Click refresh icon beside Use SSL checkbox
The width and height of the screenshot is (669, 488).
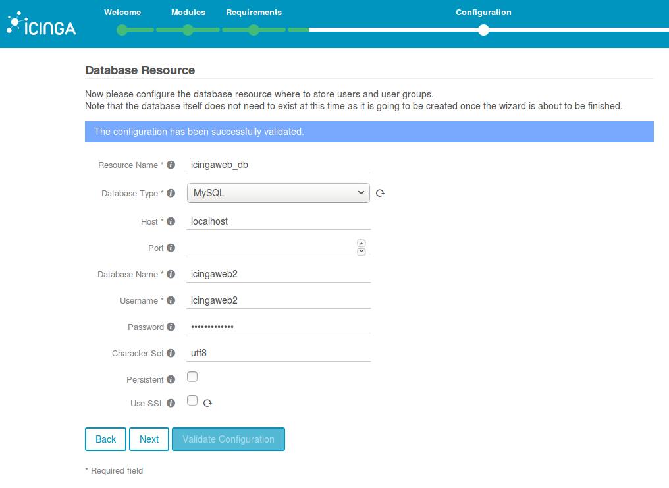[x=207, y=403]
